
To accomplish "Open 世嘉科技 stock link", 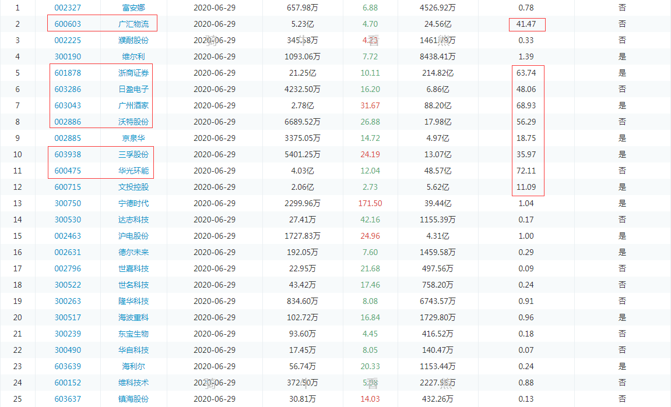I will pyautogui.click(x=134, y=268).
